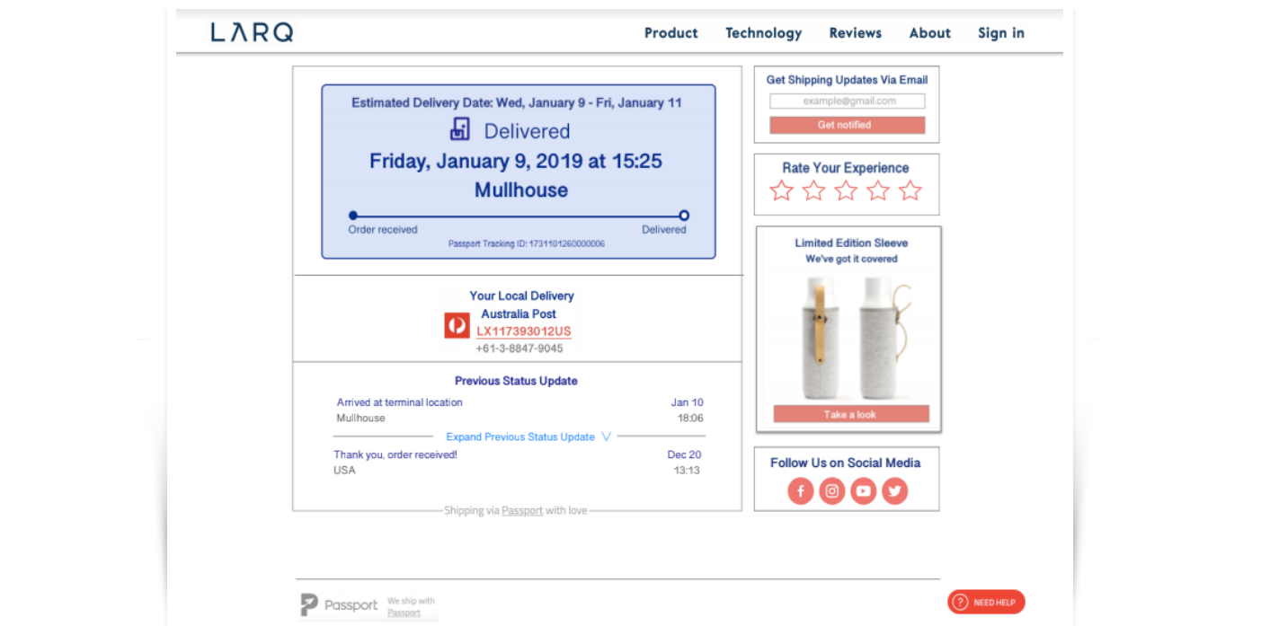Viewport: 1270px width, 626px height.
Task: Rate three stars
Action: tap(846, 190)
